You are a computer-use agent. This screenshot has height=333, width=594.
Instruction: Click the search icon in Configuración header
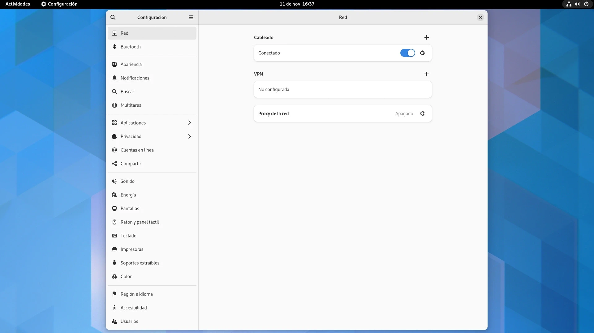[113, 17]
